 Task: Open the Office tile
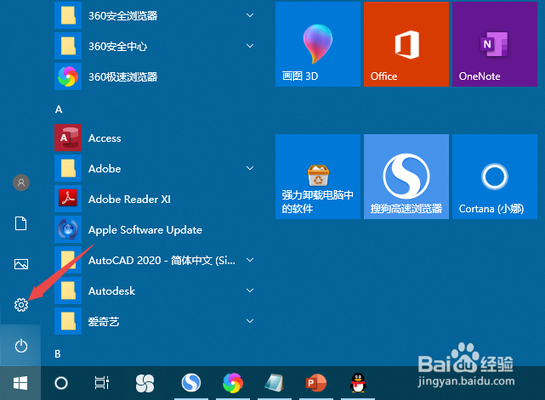pyautogui.click(x=406, y=44)
